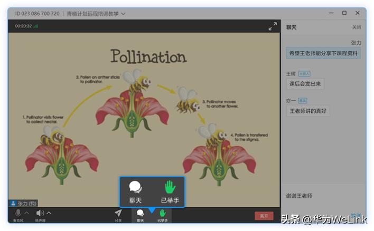Click the 聊天 panel title
374x231 pixels.
tap(291, 27)
